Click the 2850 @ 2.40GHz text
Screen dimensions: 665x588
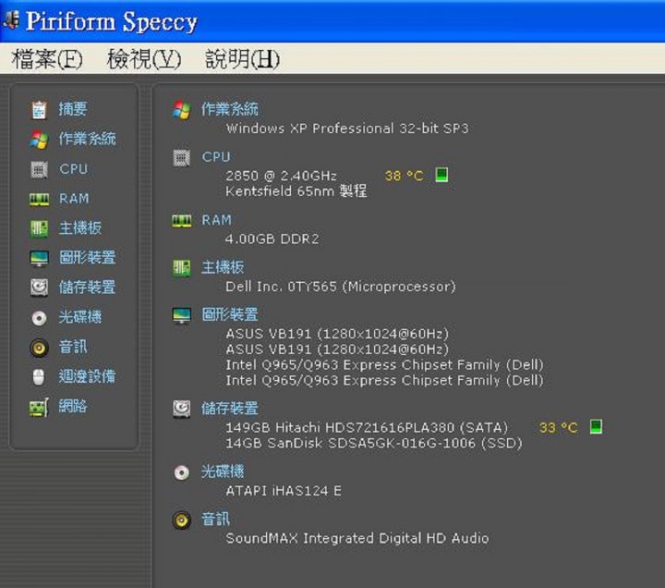[281, 176]
